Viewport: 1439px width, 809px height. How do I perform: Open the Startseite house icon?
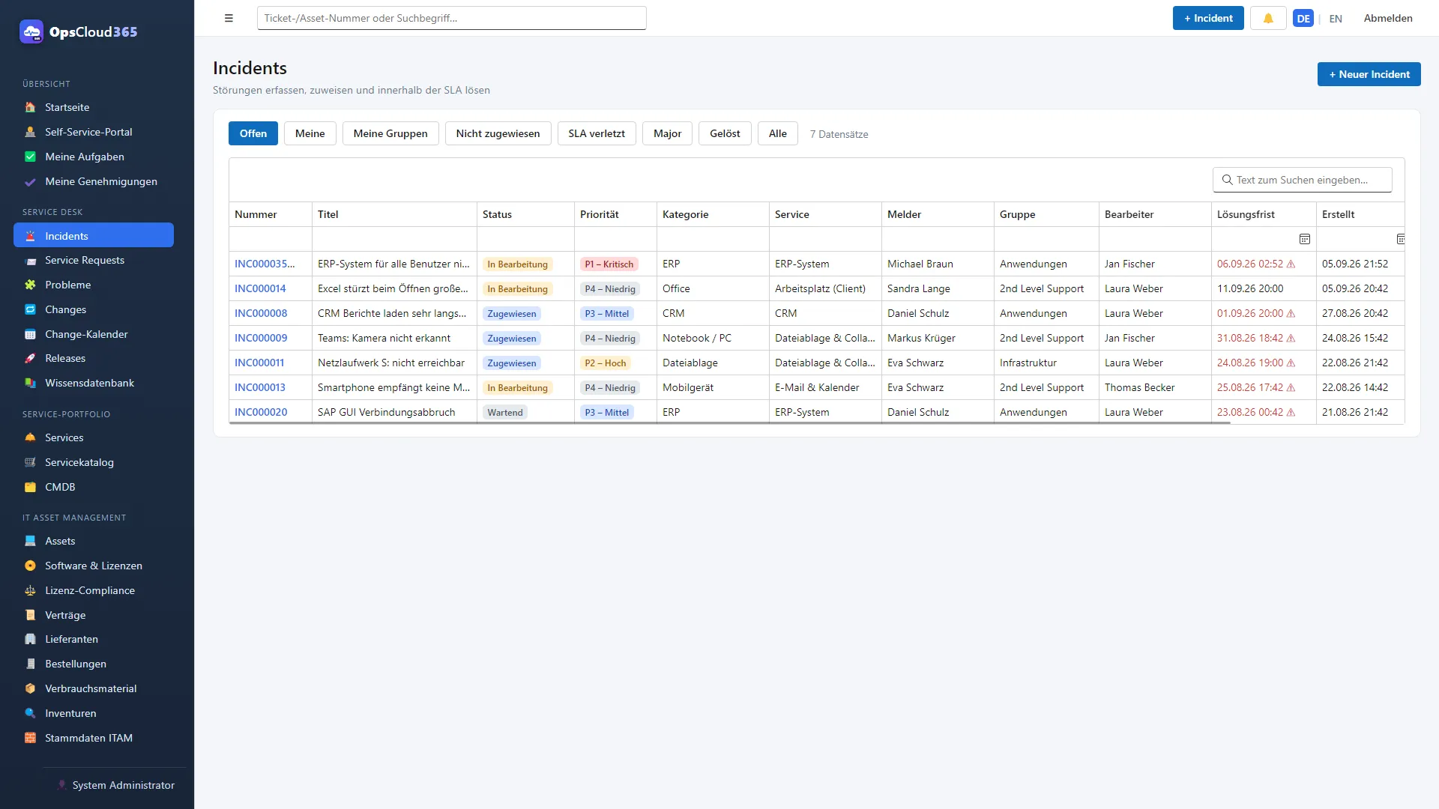30,107
